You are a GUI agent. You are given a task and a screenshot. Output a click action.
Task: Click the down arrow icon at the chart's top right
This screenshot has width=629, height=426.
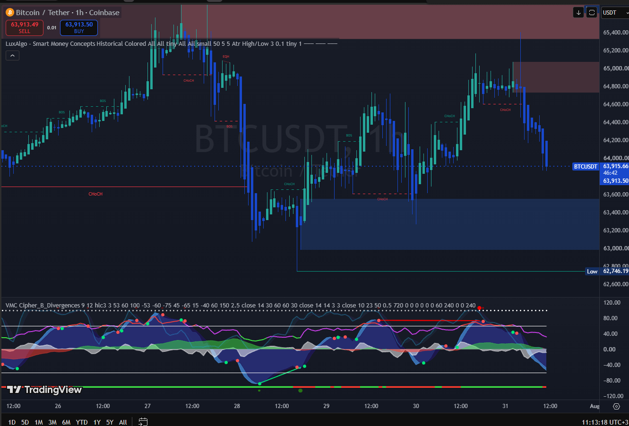(578, 13)
